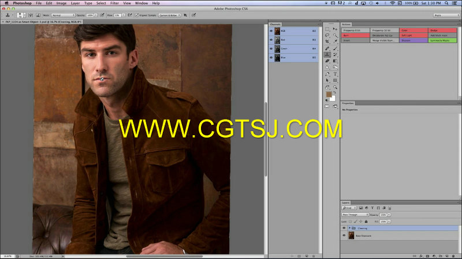Switch to the Channels panel tab
This screenshot has height=259, width=462.
(x=275, y=24)
